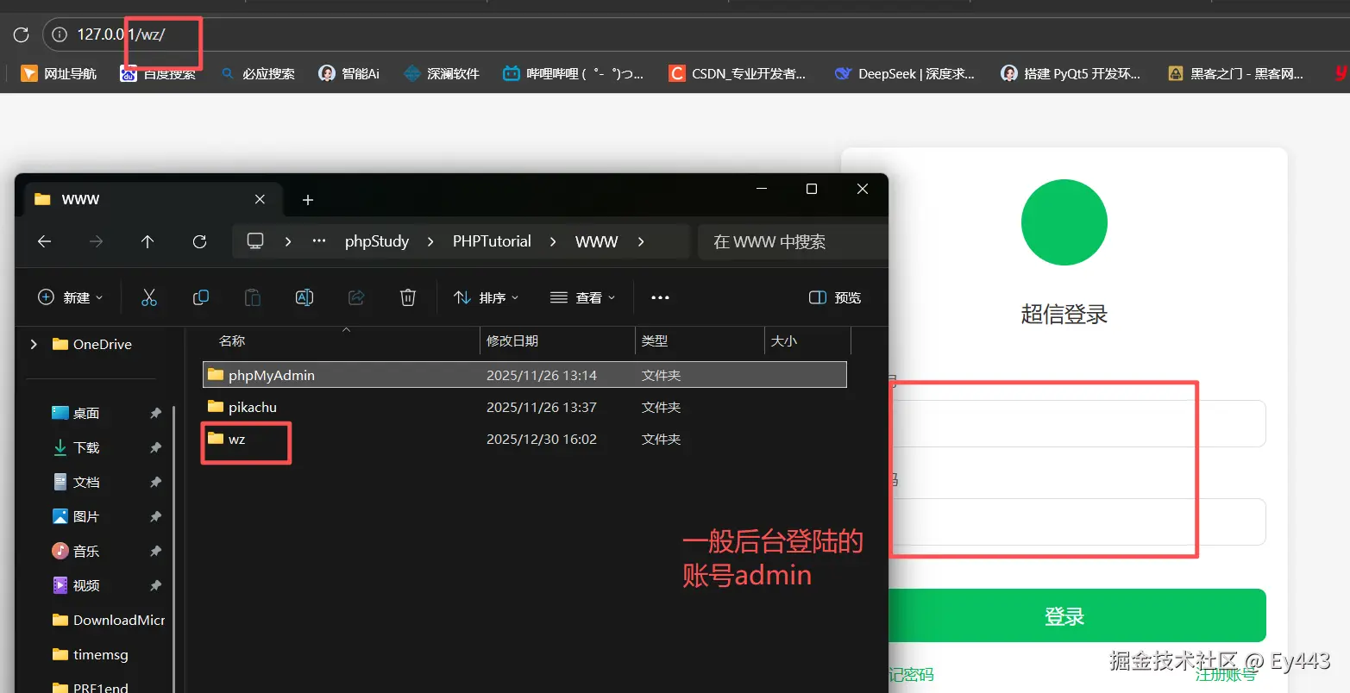Open the 排序 sort dropdown

click(487, 297)
